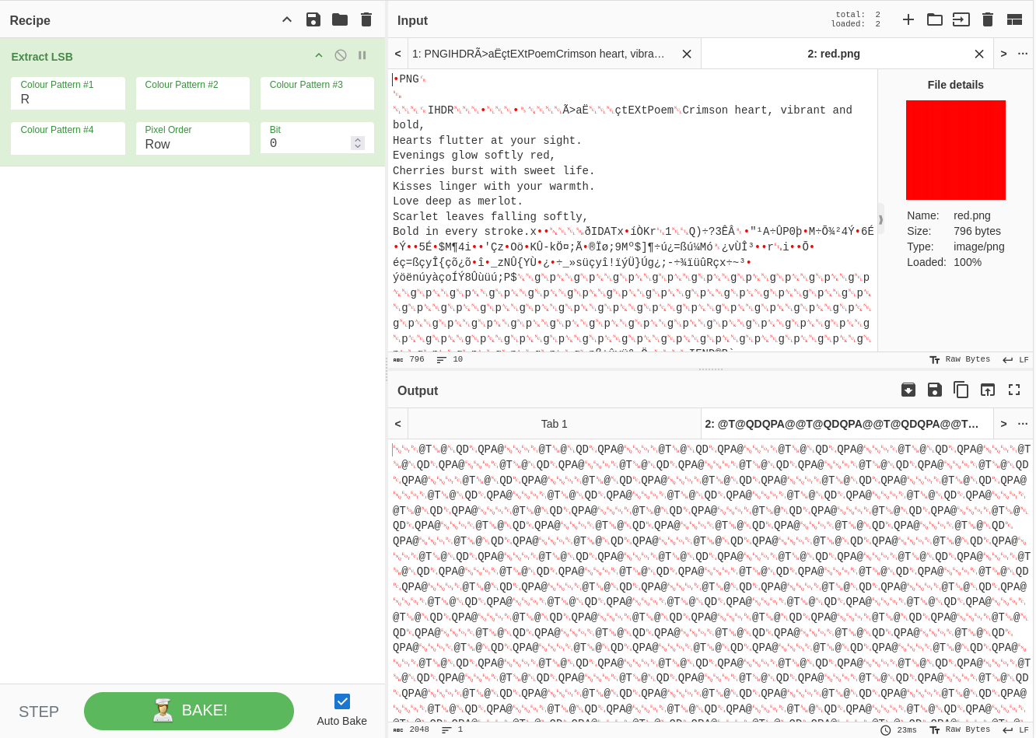Toggle the Auto Bake checkbox

coord(342,701)
